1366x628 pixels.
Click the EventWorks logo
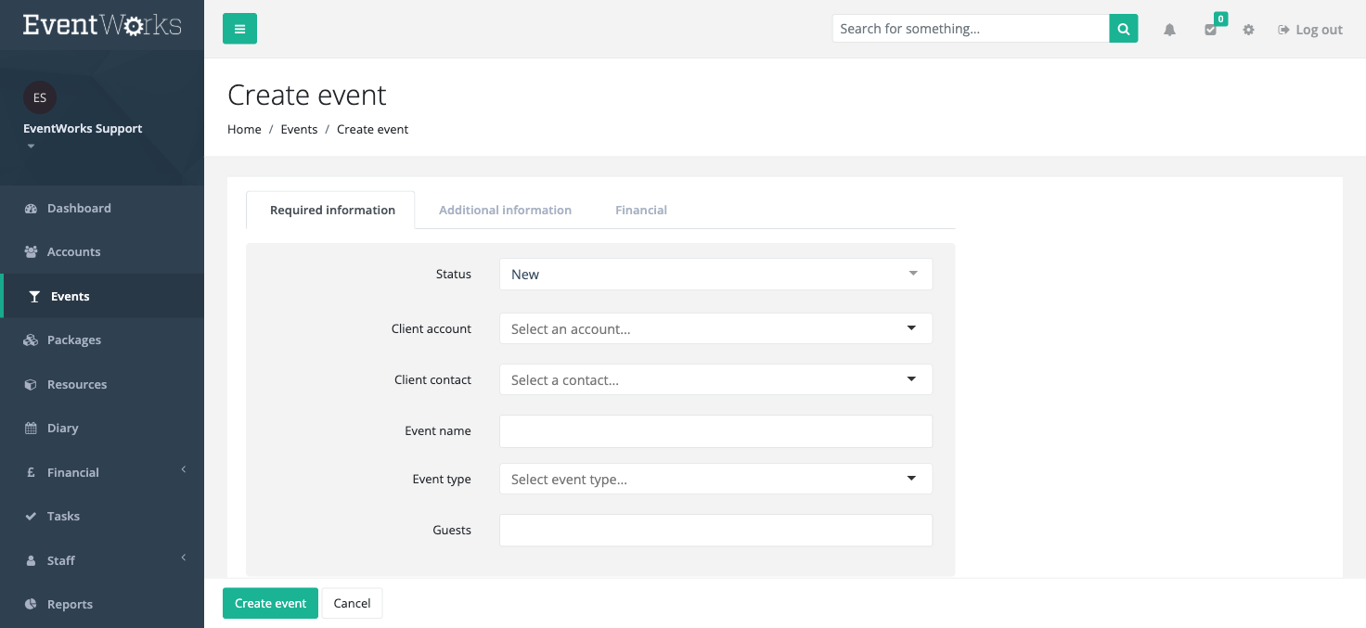(102, 25)
